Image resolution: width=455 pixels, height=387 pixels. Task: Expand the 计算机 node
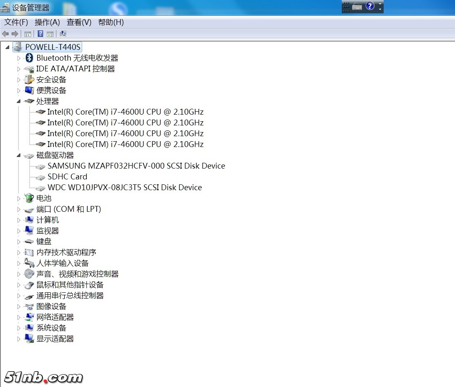[19, 220]
